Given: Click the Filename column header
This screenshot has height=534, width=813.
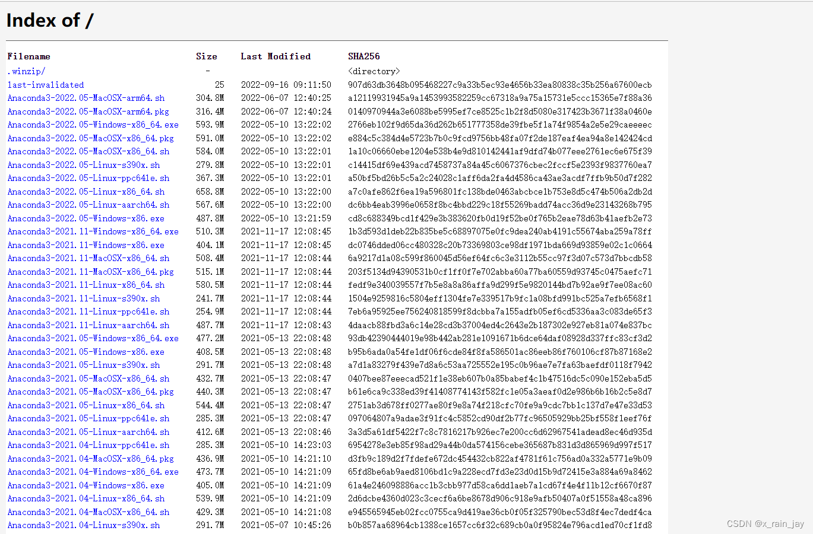Looking at the screenshot, I should click(x=29, y=56).
